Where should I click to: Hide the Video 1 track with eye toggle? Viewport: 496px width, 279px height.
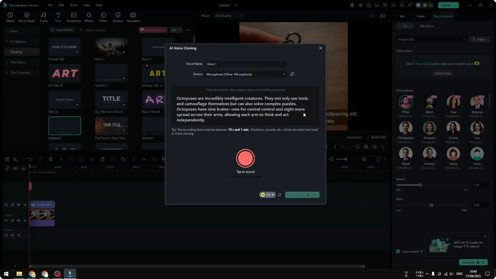(18, 220)
